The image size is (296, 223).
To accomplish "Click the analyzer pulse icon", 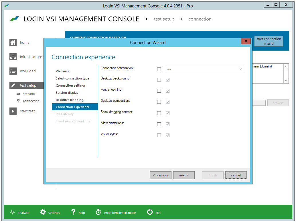I will pyautogui.click(x=13, y=212).
